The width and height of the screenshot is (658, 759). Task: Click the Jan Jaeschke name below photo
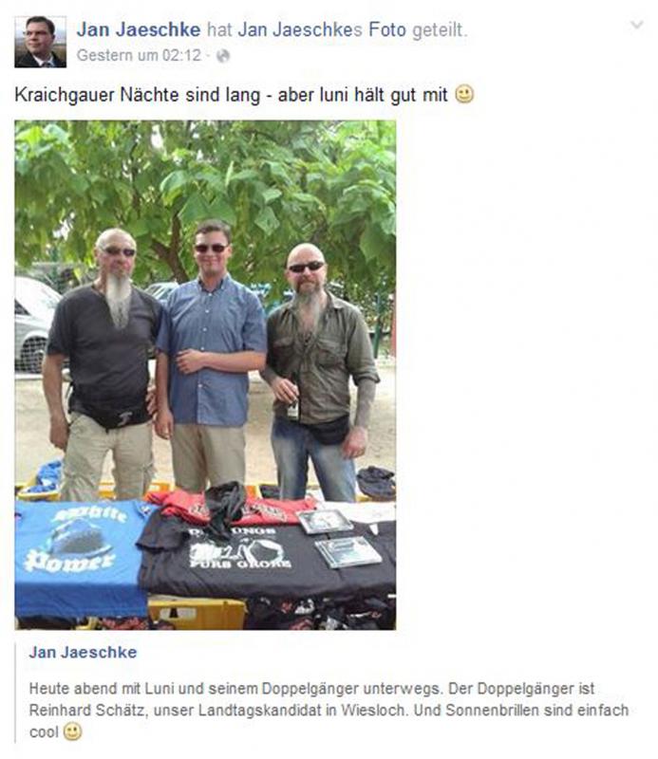83,652
